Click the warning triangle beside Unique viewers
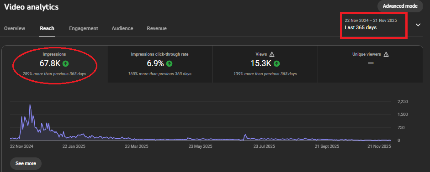 pos(386,54)
